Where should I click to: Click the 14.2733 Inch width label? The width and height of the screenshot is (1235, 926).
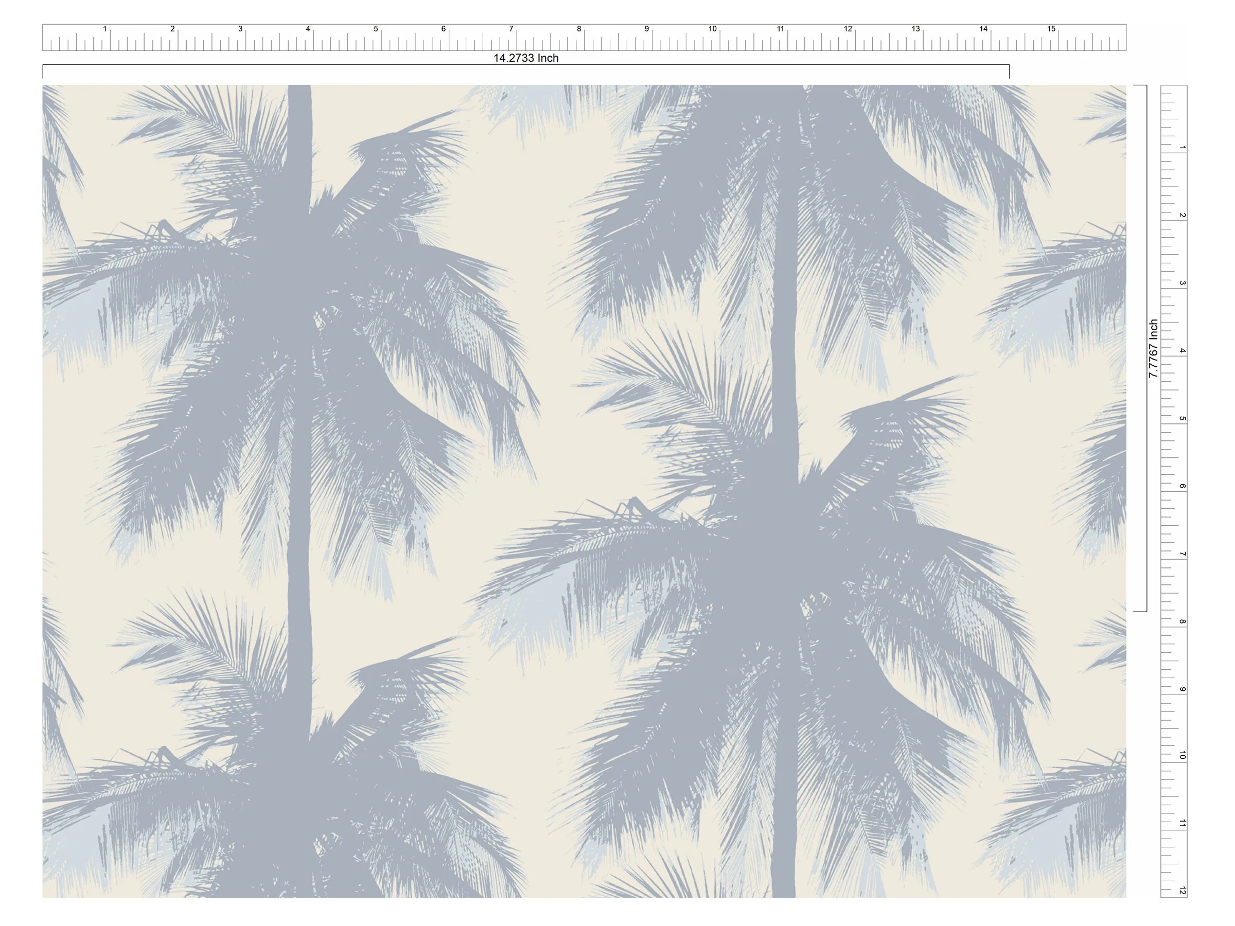(x=525, y=58)
